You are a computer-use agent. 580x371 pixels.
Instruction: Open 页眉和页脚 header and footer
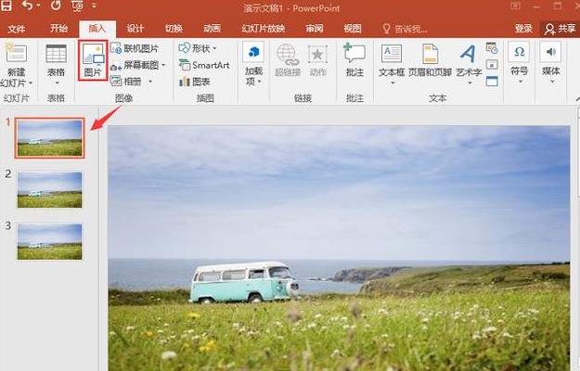click(x=431, y=59)
